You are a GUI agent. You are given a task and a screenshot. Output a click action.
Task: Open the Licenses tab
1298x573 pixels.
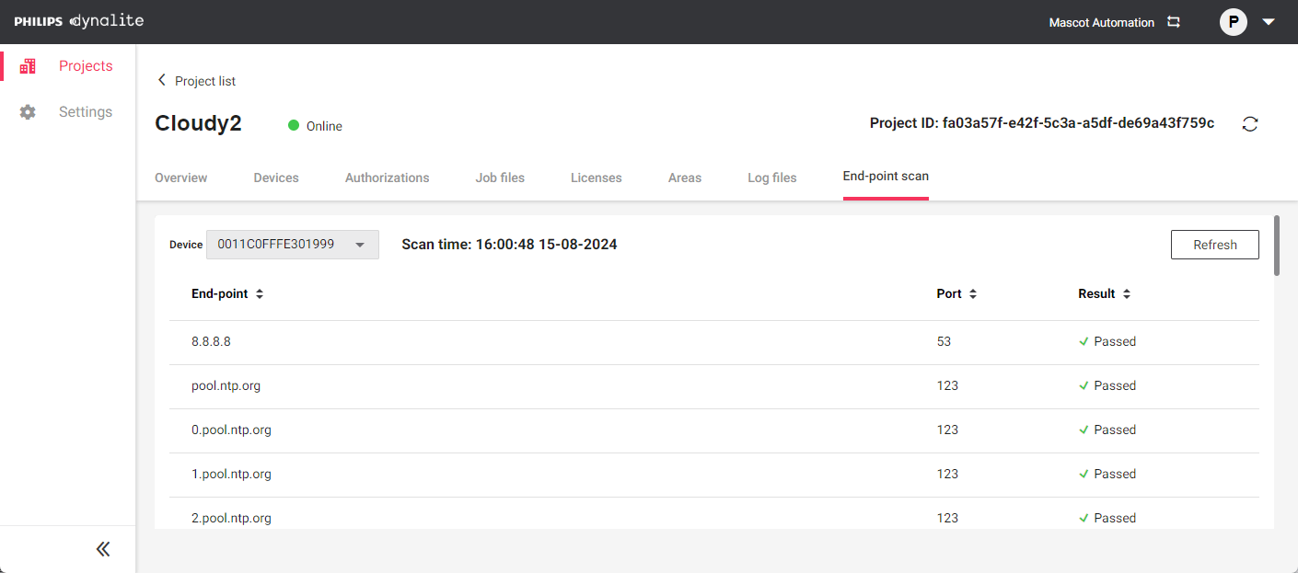tap(596, 178)
